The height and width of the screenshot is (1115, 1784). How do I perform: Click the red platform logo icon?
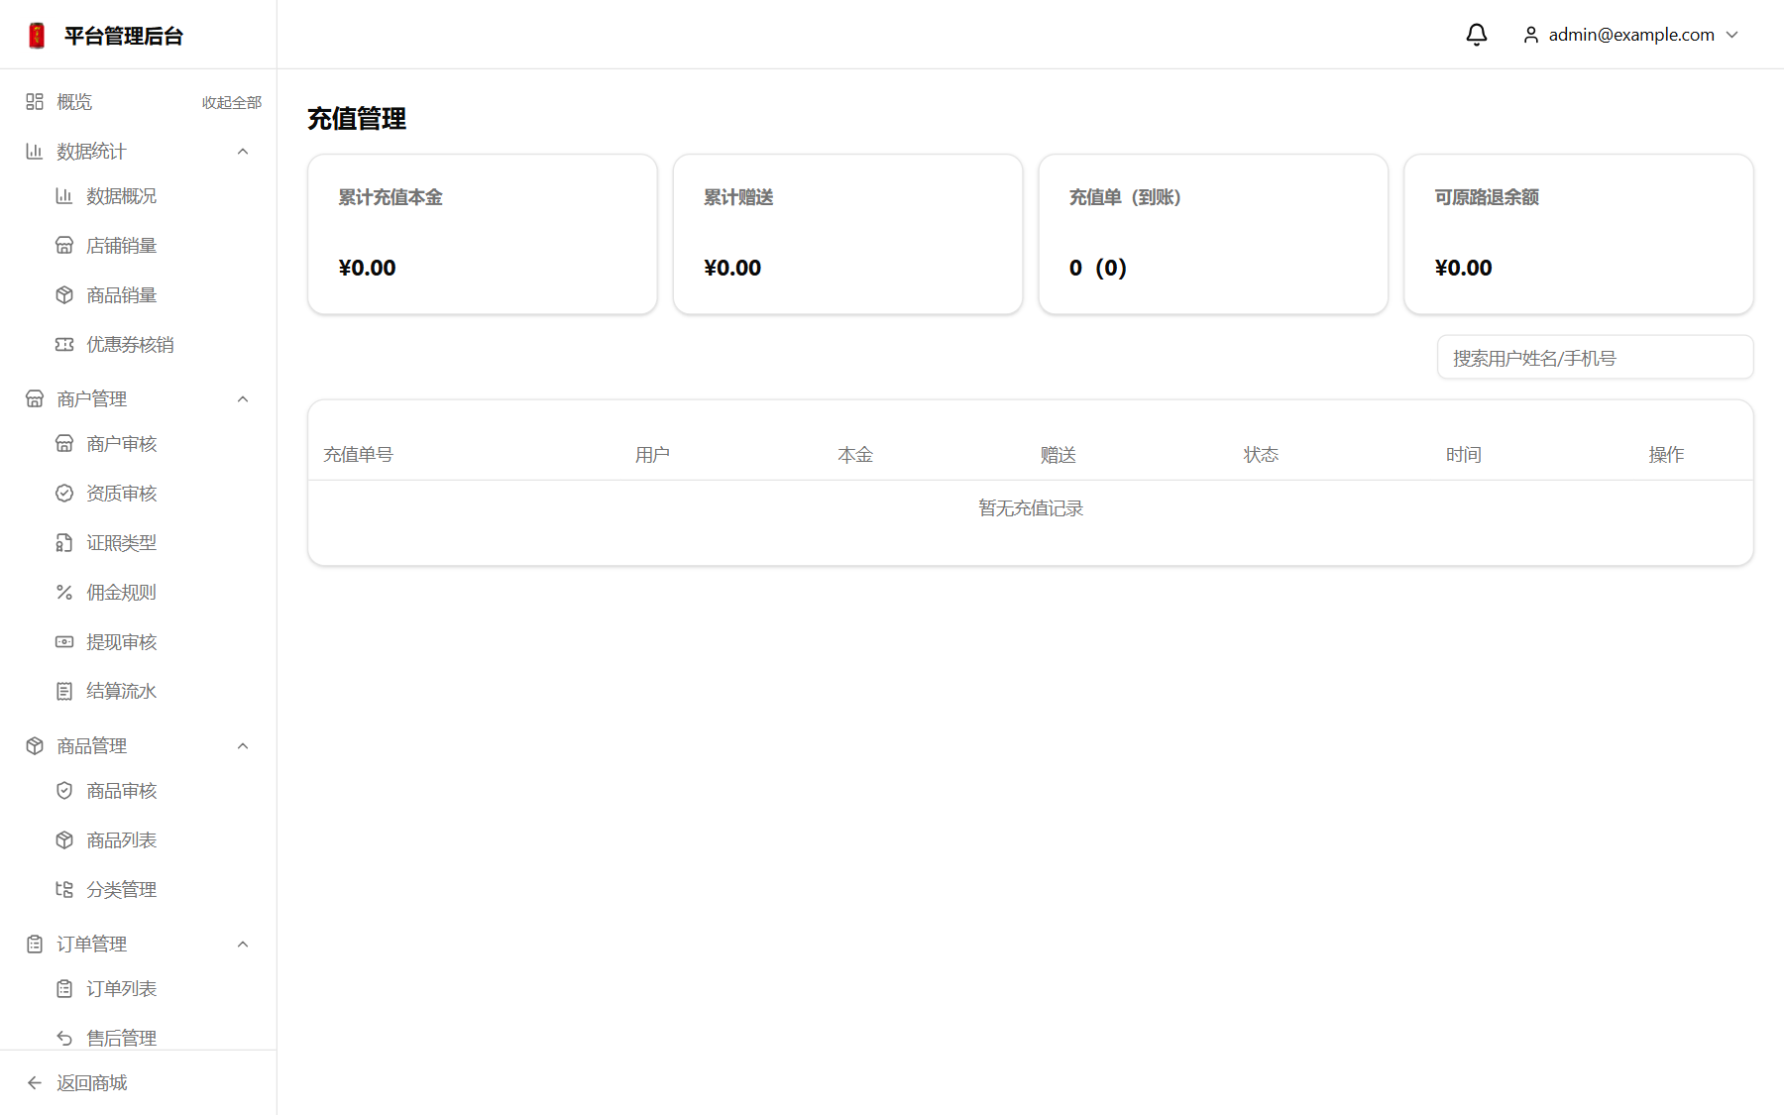[37, 36]
